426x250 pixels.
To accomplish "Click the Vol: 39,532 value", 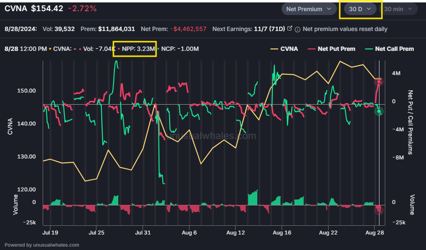I will click(x=59, y=29).
